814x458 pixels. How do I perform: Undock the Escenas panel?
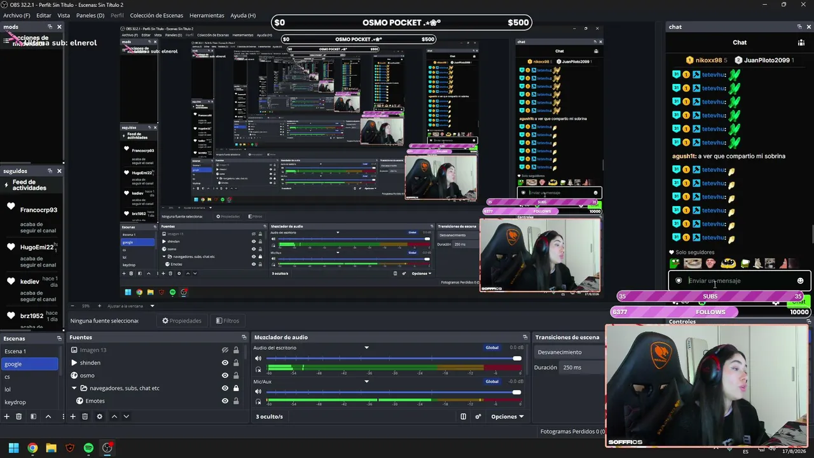[59, 338]
